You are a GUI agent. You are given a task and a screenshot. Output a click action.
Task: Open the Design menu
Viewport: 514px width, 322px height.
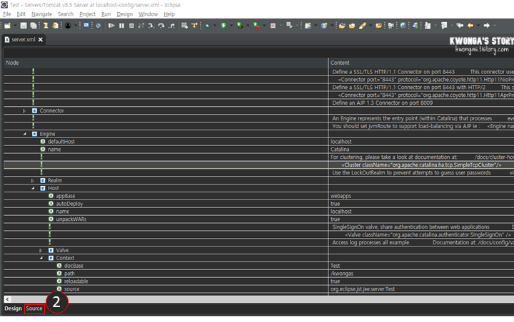coord(124,14)
